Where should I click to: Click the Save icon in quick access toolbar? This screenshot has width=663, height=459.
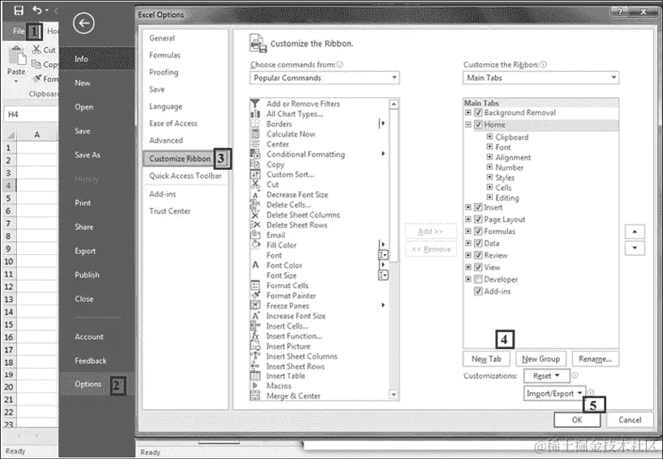[x=19, y=10]
